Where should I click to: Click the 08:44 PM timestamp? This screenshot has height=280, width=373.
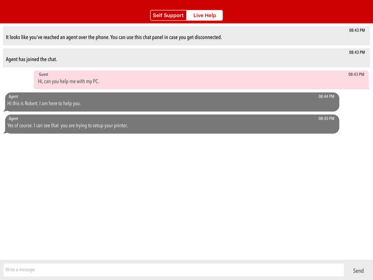326,97
